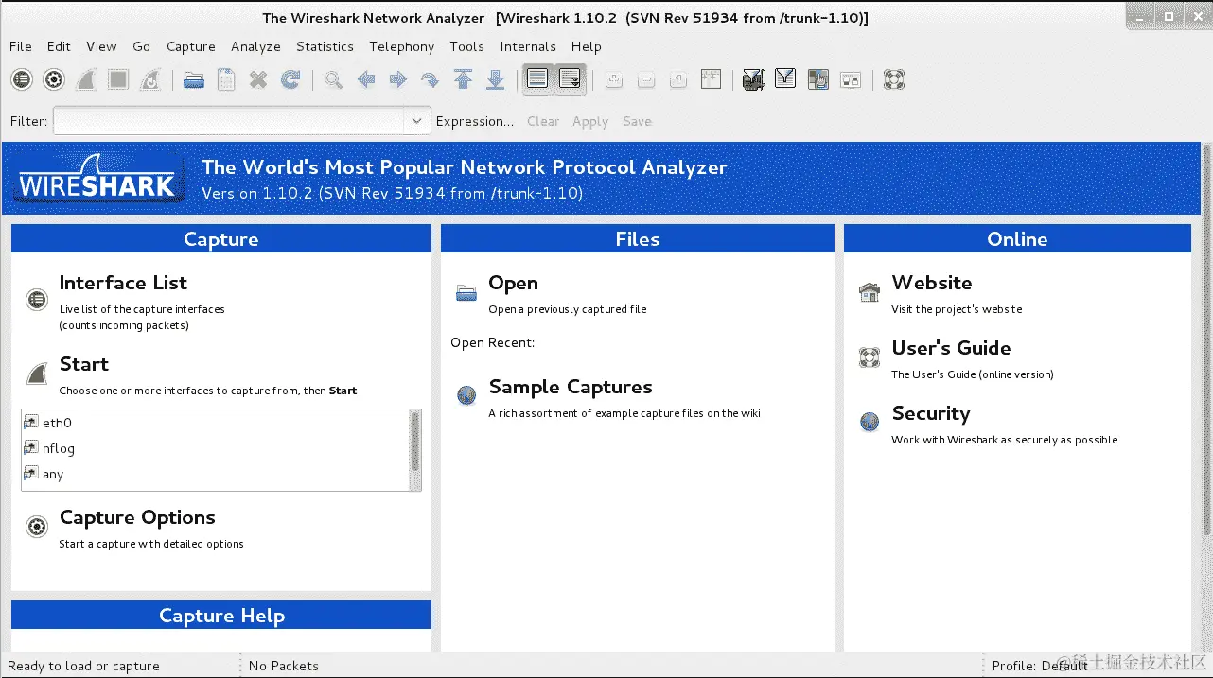Click the go to packet curved arrow icon
Screen dimensions: 1213x678
(431, 79)
